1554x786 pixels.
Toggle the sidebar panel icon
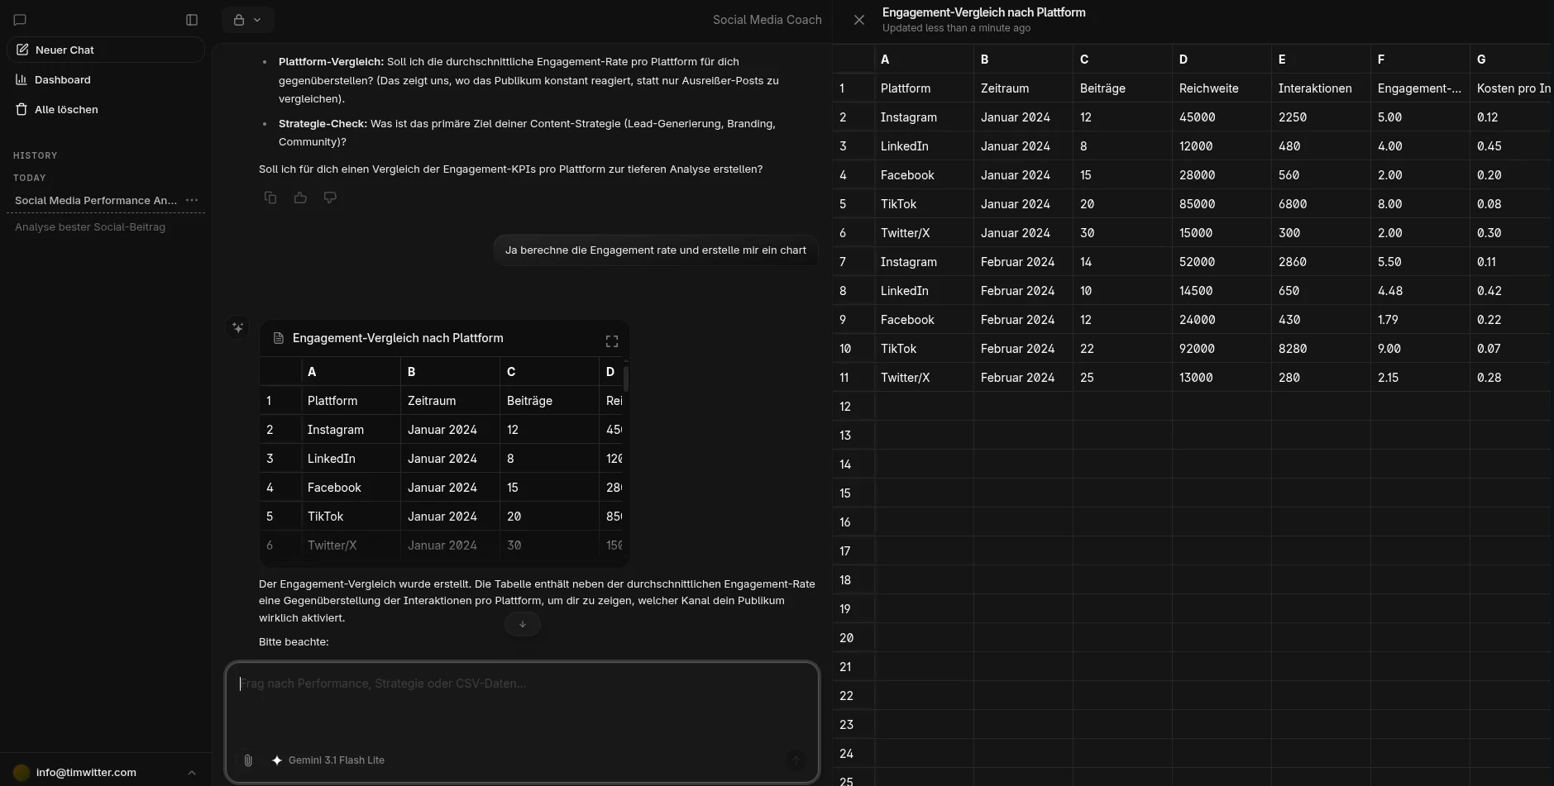click(x=192, y=20)
